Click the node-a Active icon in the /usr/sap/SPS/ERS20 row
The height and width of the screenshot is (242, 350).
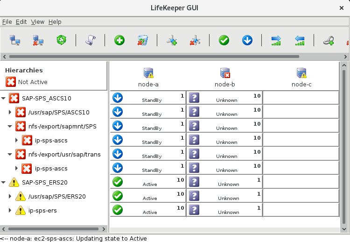tap(118, 196)
